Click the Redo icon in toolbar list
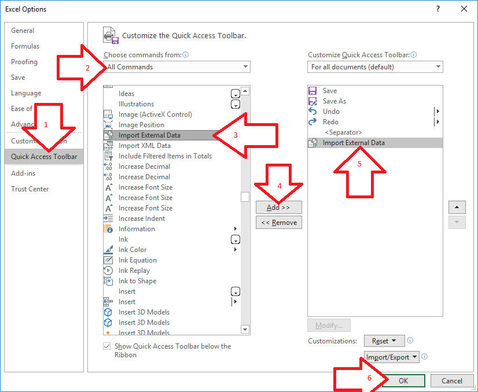The width and height of the screenshot is (478, 392). (312, 122)
